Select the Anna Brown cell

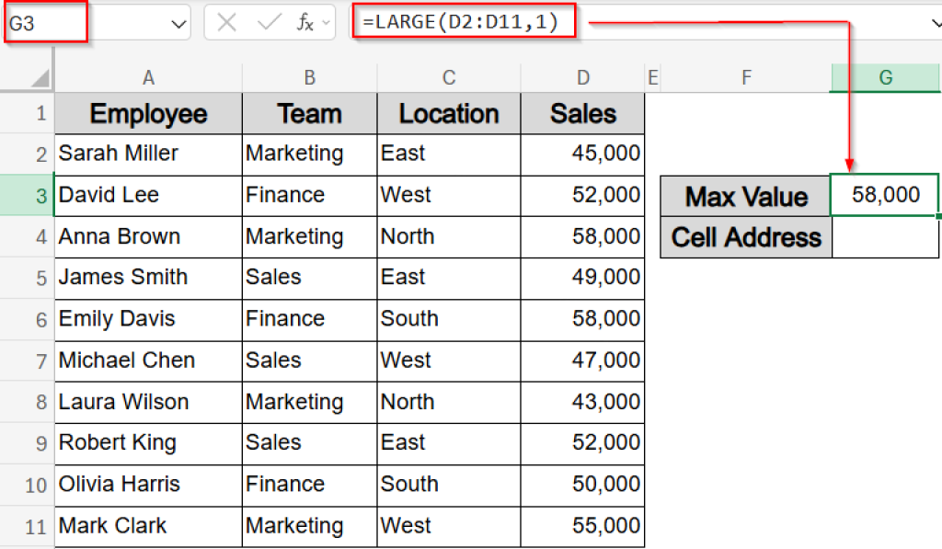tap(148, 237)
